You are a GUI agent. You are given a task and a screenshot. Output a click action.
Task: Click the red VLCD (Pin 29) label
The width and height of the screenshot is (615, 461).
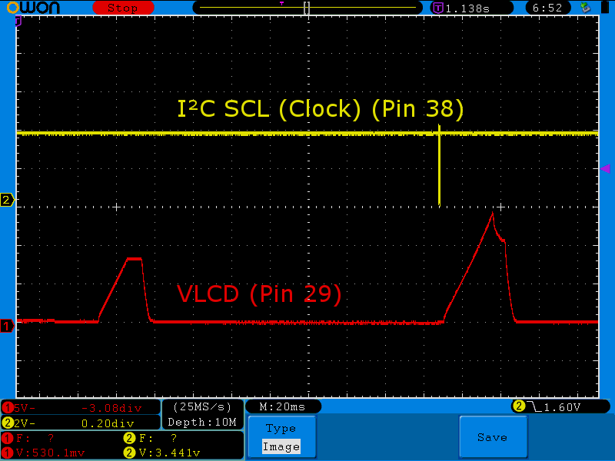[259, 294]
